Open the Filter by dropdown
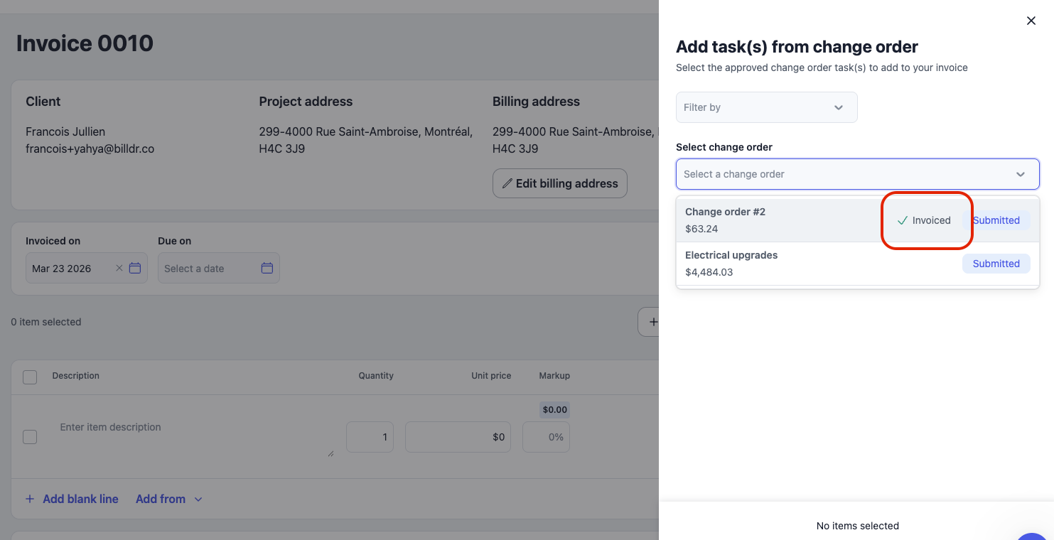The image size is (1054, 540). (766, 107)
